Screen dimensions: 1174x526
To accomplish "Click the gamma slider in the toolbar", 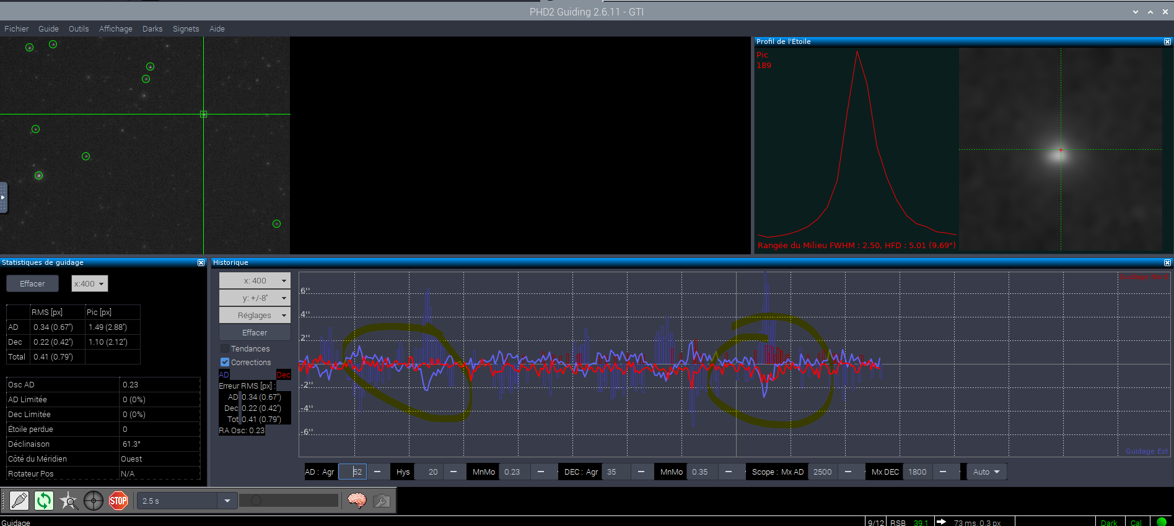I will coord(289,500).
